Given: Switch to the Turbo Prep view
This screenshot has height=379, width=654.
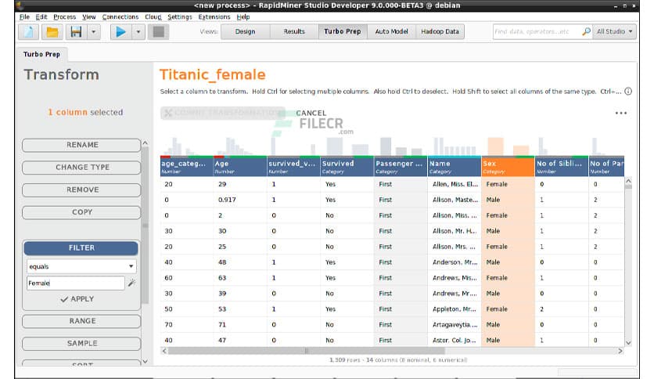Looking at the screenshot, I should tap(343, 32).
